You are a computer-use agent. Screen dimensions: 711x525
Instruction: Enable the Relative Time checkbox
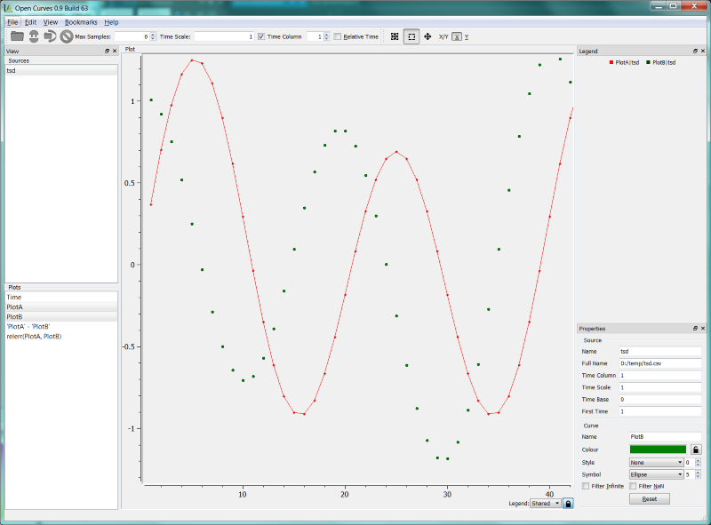click(x=338, y=36)
